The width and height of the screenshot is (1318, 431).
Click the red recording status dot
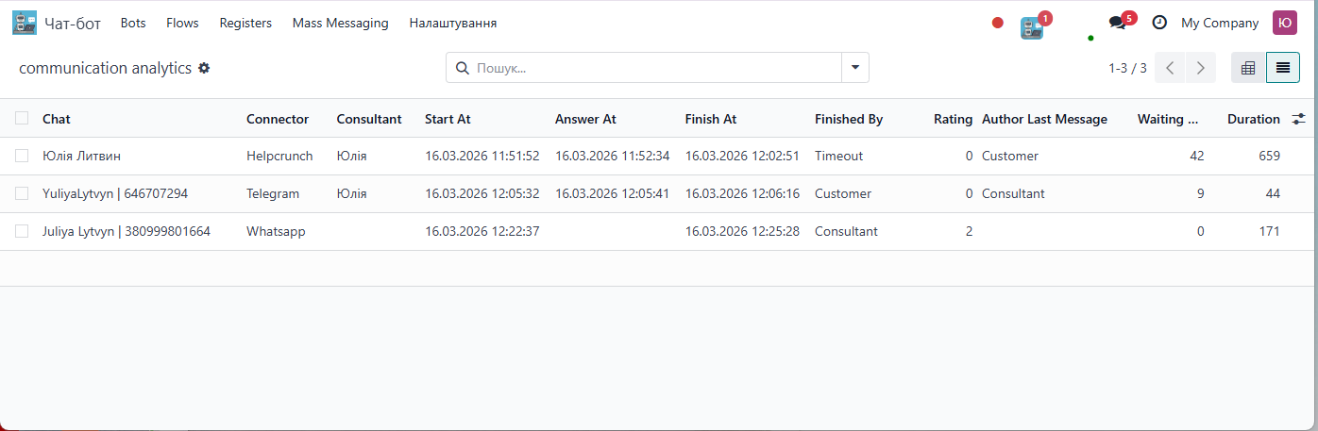[x=997, y=23]
